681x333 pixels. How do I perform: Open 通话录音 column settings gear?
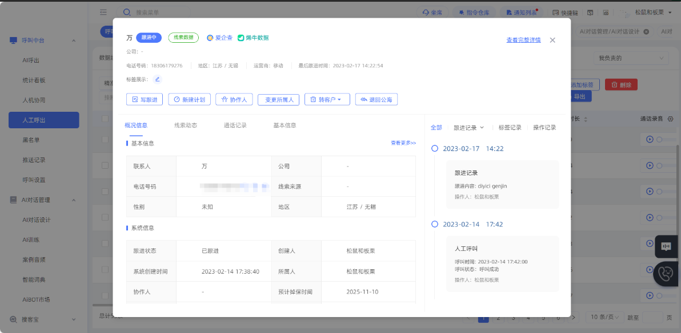click(670, 119)
